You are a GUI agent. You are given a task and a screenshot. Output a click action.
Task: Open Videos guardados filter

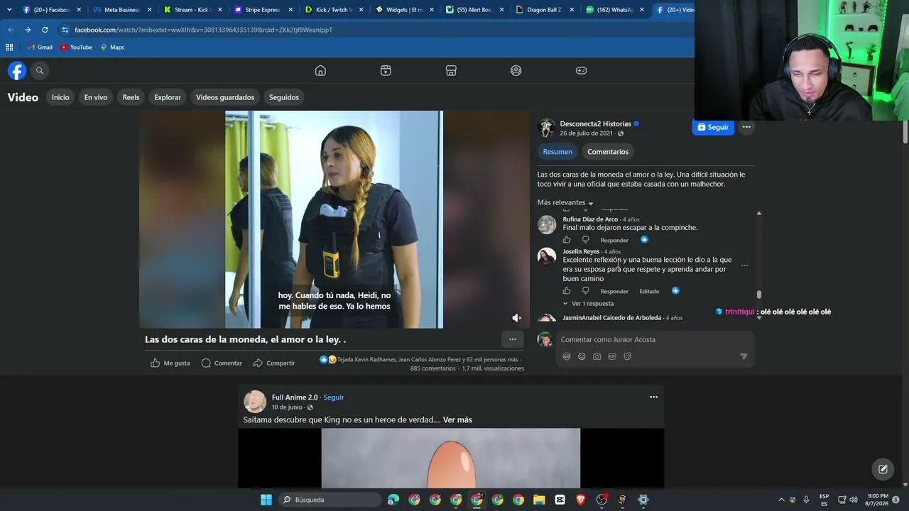(225, 97)
